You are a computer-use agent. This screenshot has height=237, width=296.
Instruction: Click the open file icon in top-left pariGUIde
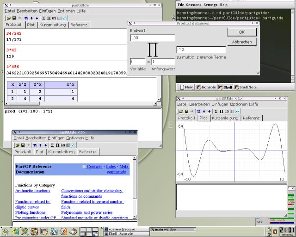(8, 18)
